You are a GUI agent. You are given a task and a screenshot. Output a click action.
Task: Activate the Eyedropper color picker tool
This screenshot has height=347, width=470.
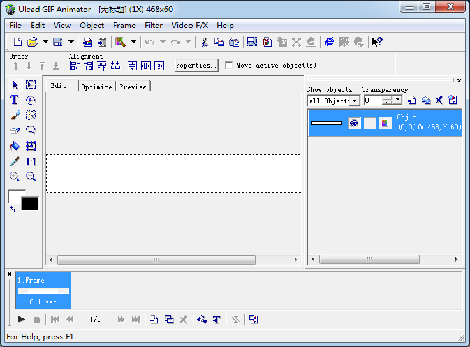(15, 161)
